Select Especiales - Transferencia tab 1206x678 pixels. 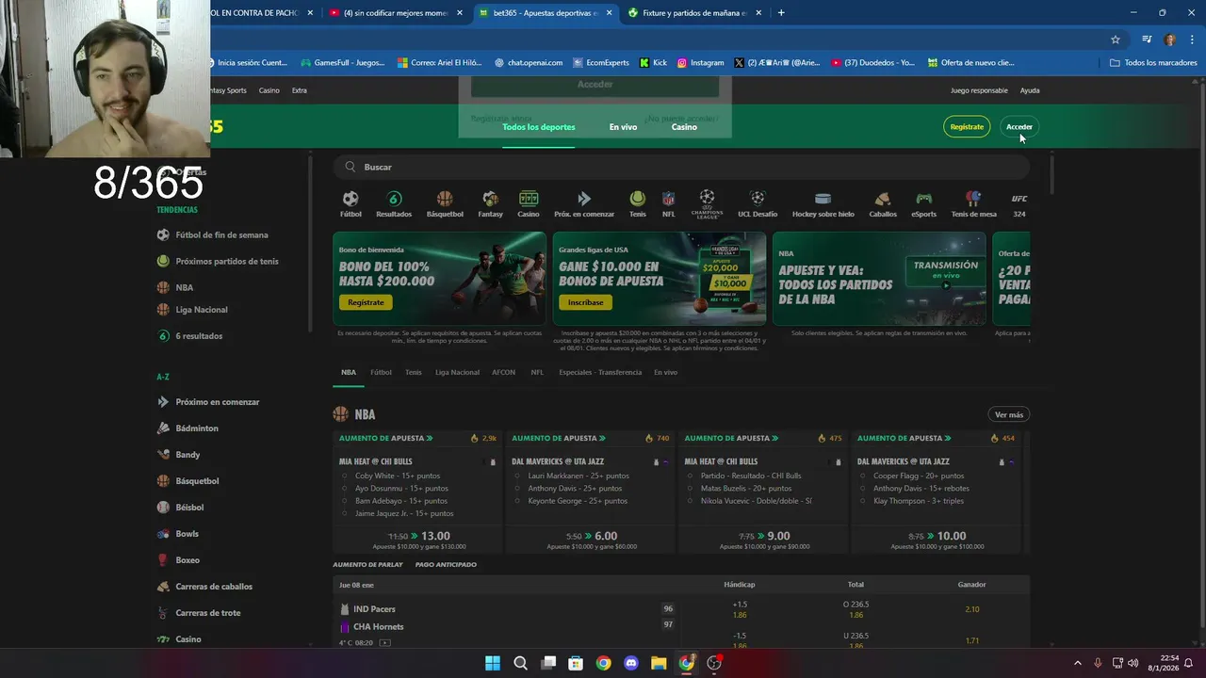click(600, 372)
